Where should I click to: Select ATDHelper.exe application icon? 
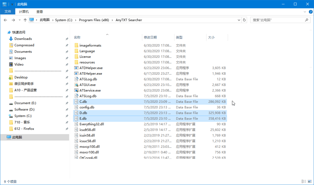(76, 68)
